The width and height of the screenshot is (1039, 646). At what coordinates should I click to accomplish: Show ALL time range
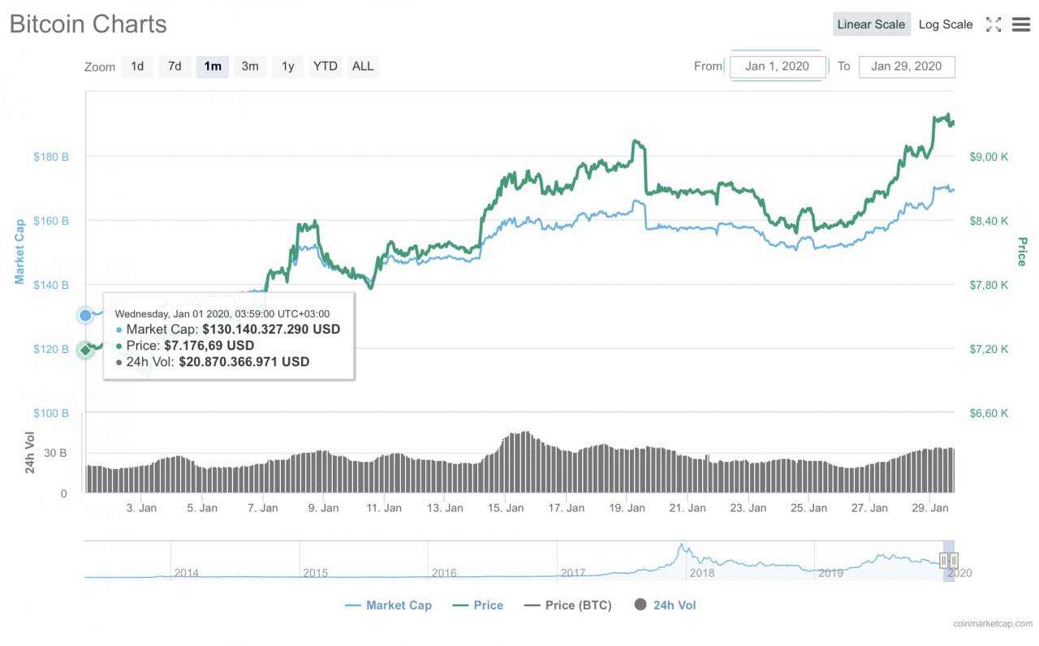[363, 67]
